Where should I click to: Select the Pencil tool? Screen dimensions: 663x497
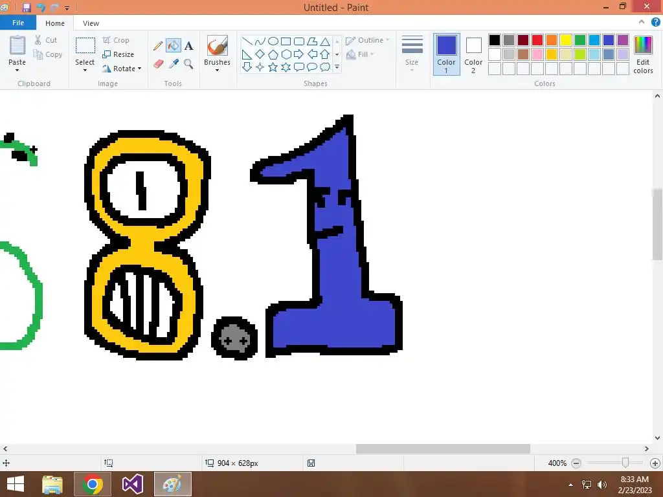click(158, 46)
